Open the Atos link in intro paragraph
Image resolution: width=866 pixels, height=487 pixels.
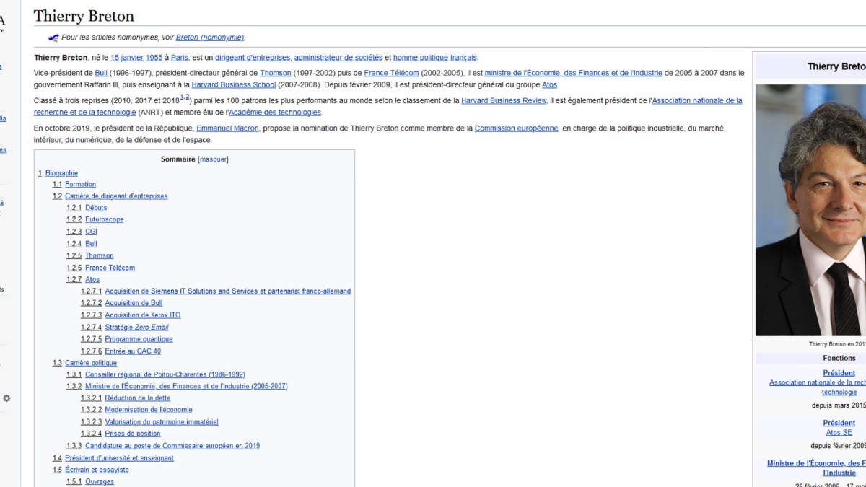[550, 84]
